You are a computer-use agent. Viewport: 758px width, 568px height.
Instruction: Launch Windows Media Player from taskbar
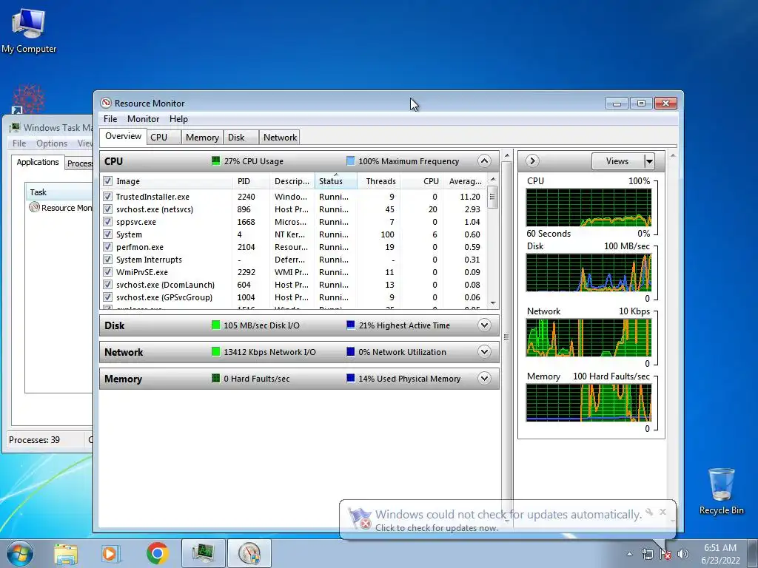[110, 554]
